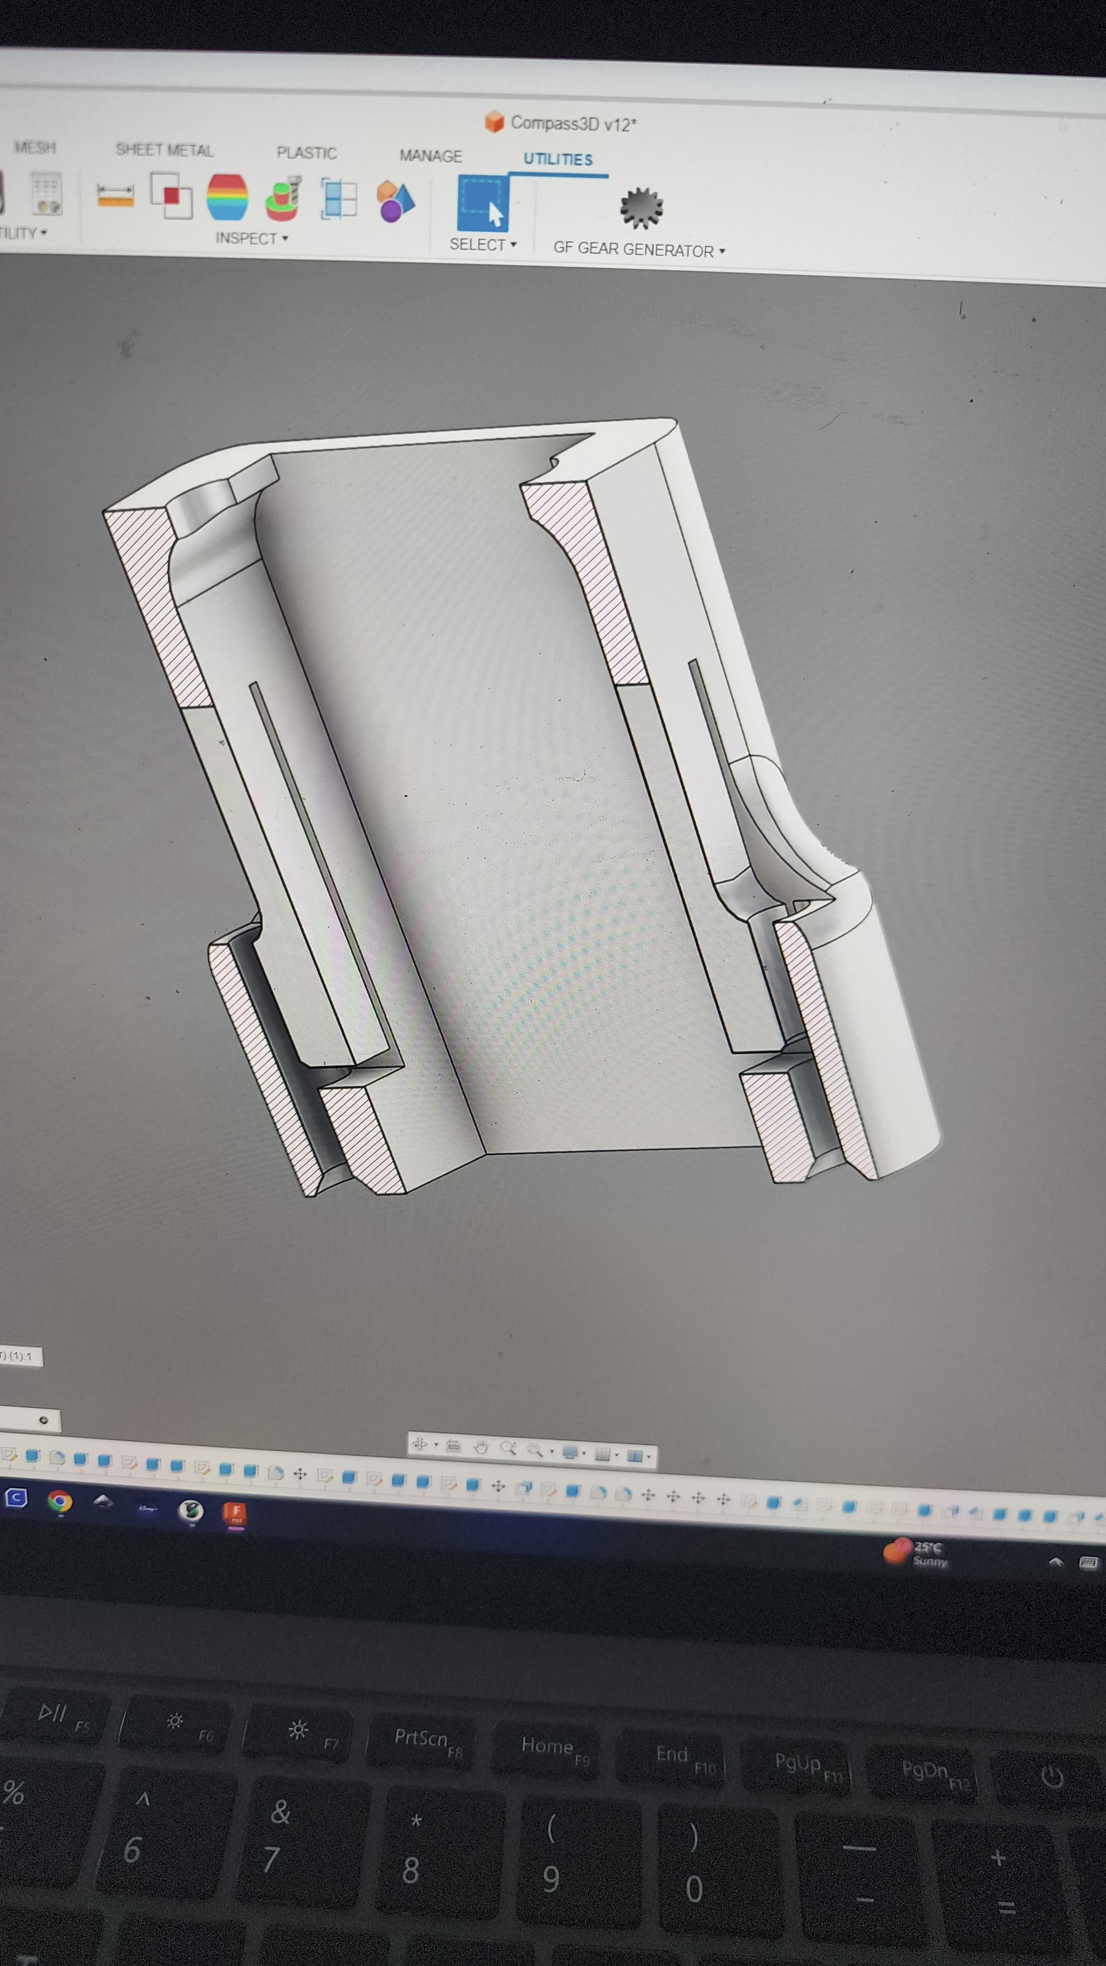The height and width of the screenshot is (1966, 1106).
Task: Expand the Display Settings dropdown arrow
Action: [584, 1452]
